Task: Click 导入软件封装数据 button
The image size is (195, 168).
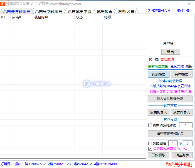Action: (x=170, y=99)
